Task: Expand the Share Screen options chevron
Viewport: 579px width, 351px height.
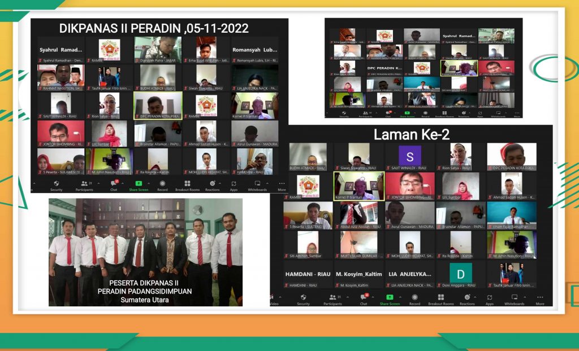Action: click(148, 183)
